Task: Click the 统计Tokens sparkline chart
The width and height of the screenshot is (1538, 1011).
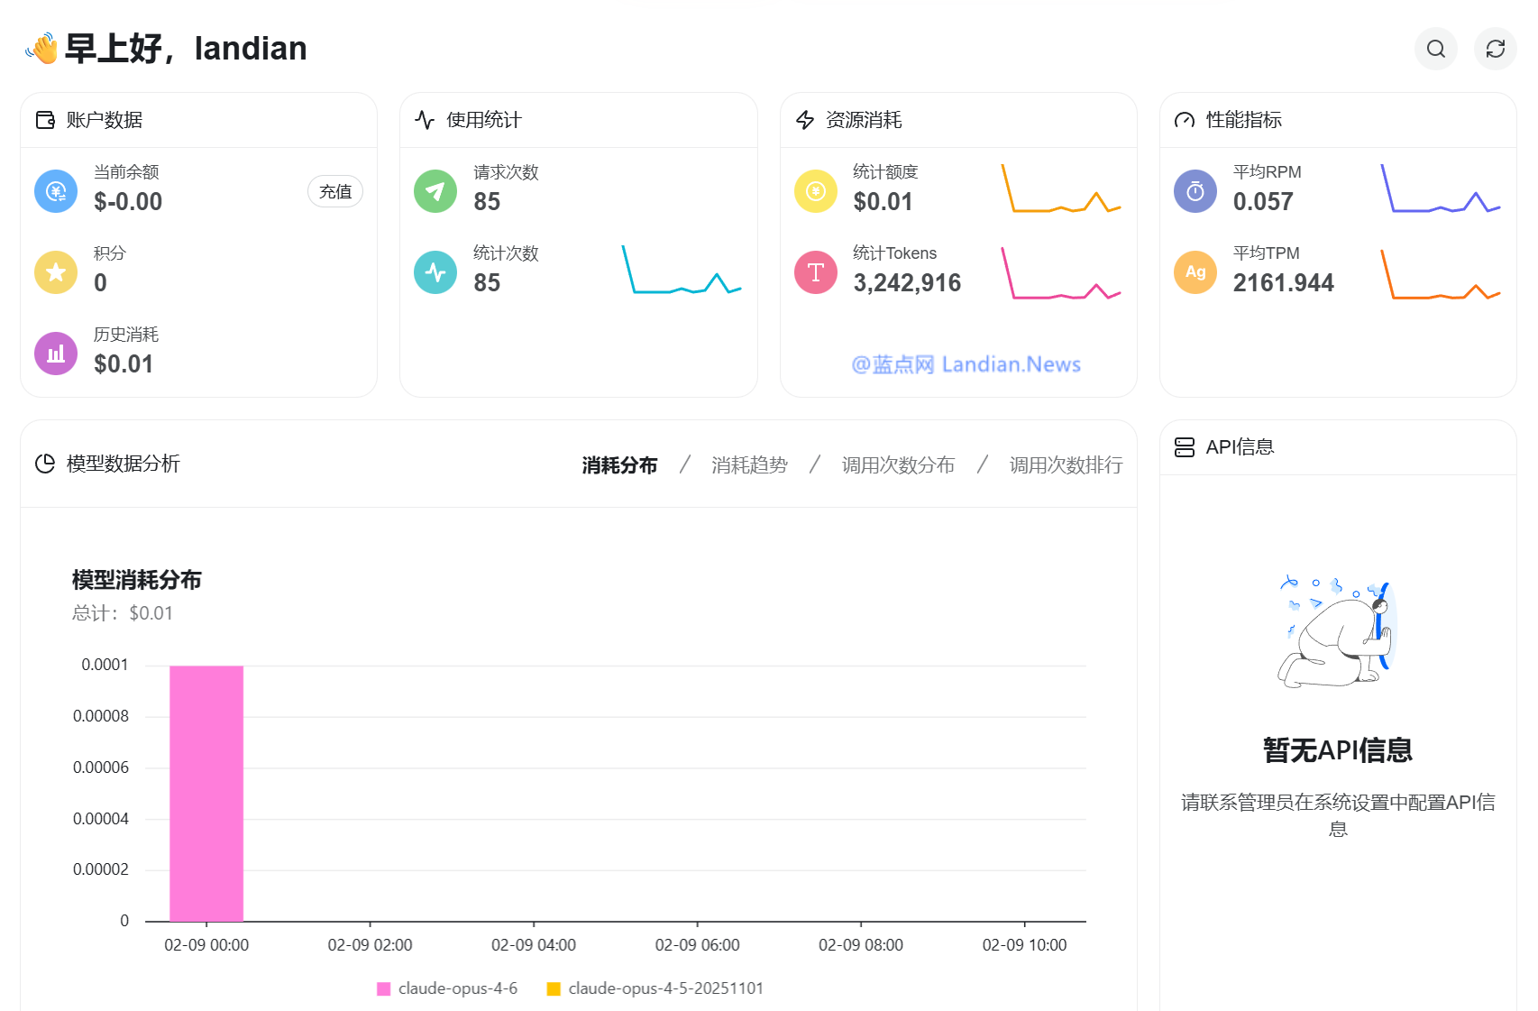Action: pyautogui.click(x=1060, y=273)
